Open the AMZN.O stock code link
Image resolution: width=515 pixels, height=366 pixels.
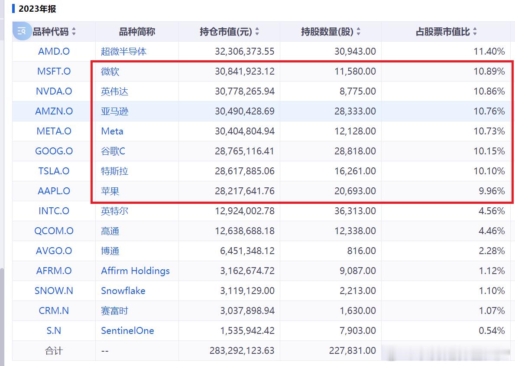coord(54,111)
